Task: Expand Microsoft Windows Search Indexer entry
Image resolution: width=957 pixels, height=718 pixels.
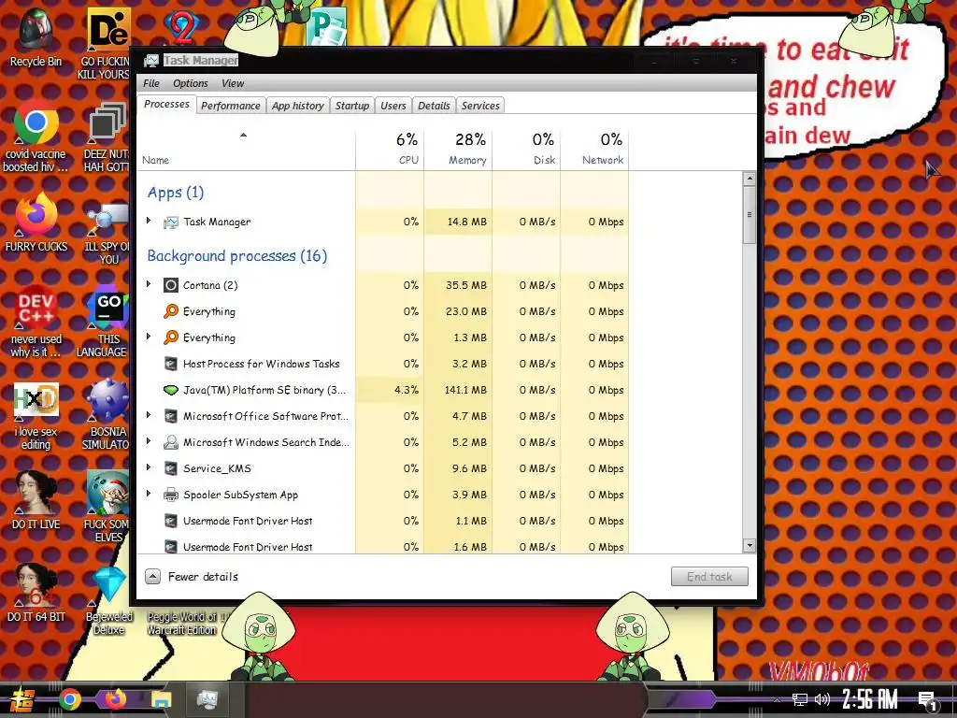Action: (149, 441)
